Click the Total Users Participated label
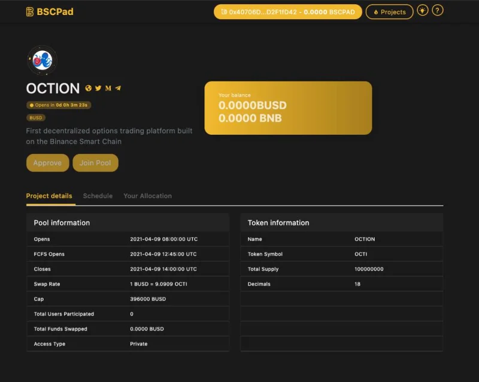The image size is (479, 382). tap(64, 314)
